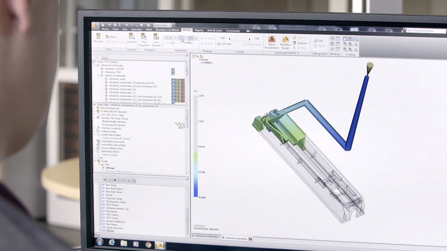Open Chrome from the Windows taskbar
Screen dimensions: 447x251
click(x=148, y=244)
